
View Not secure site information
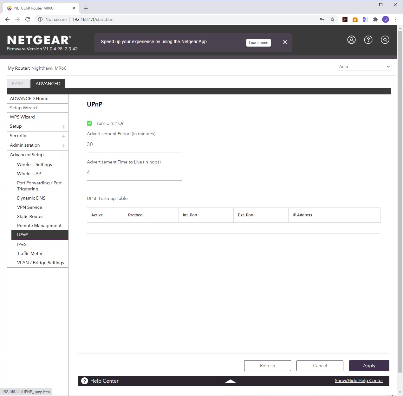coord(52,19)
